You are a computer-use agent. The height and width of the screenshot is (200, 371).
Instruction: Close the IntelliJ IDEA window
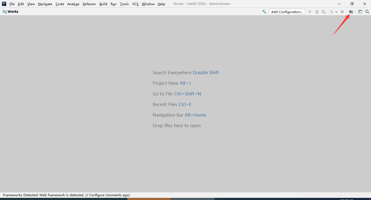tap(365, 4)
